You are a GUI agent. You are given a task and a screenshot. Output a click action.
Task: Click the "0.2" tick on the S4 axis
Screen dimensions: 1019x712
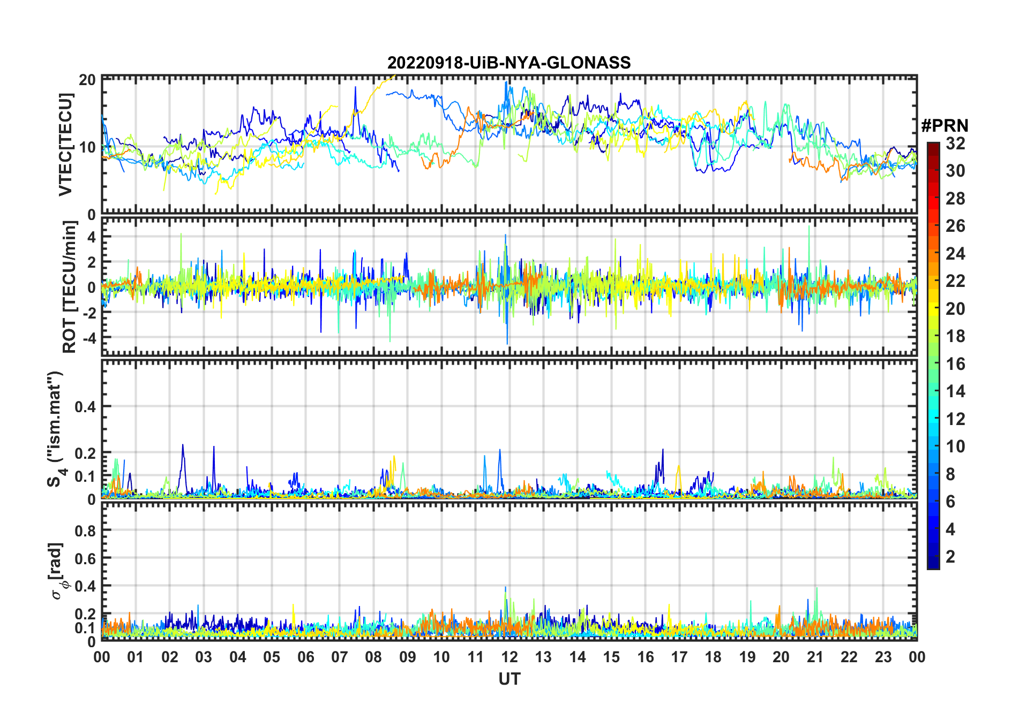86,453
